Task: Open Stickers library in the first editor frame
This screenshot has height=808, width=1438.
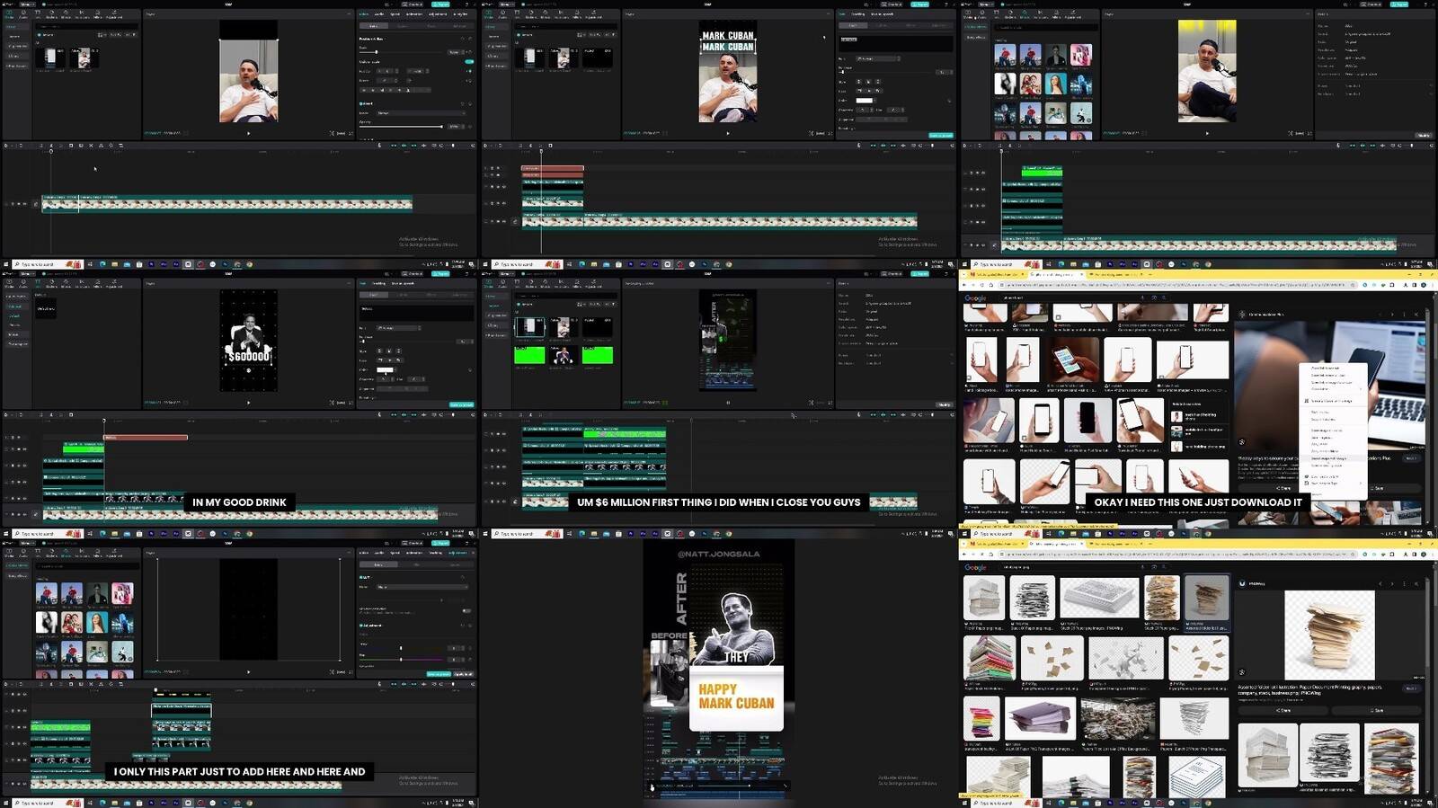Action: coord(51,14)
